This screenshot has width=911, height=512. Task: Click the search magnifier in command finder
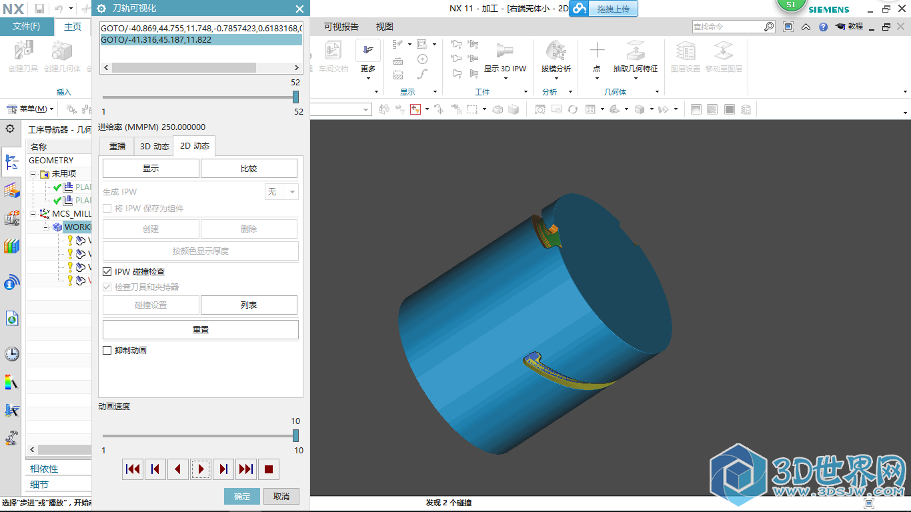[769, 27]
